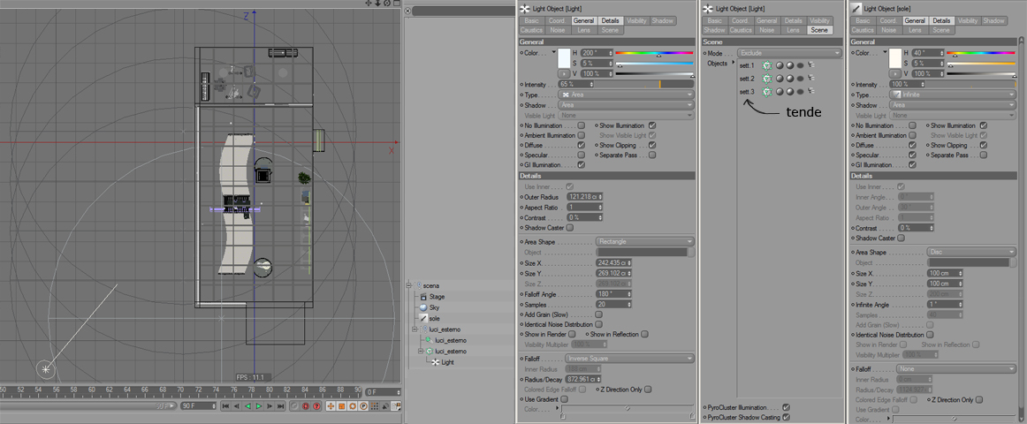Open Shadow tab in first light panel

pyautogui.click(x=663, y=21)
